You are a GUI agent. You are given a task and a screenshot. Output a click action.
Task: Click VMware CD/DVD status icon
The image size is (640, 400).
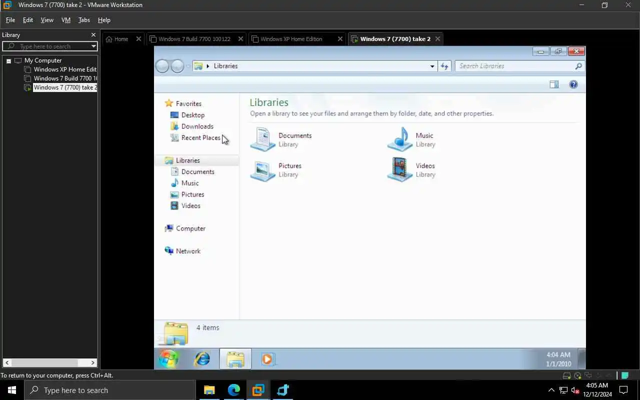coord(578,375)
